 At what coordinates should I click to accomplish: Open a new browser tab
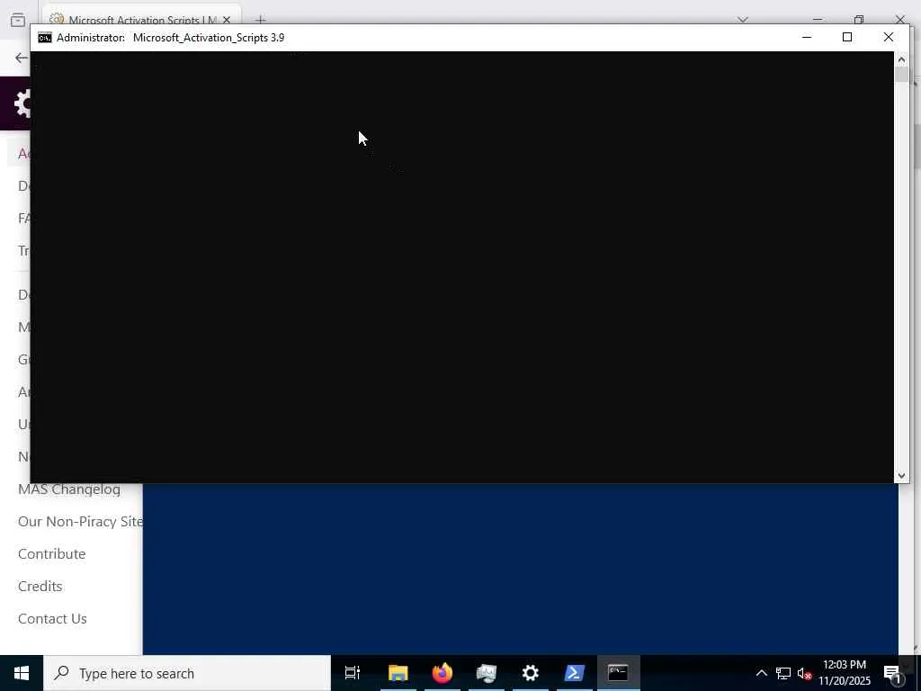click(260, 20)
